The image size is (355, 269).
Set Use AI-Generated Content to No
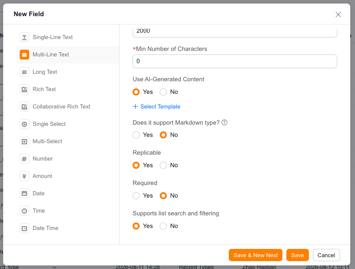(163, 92)
